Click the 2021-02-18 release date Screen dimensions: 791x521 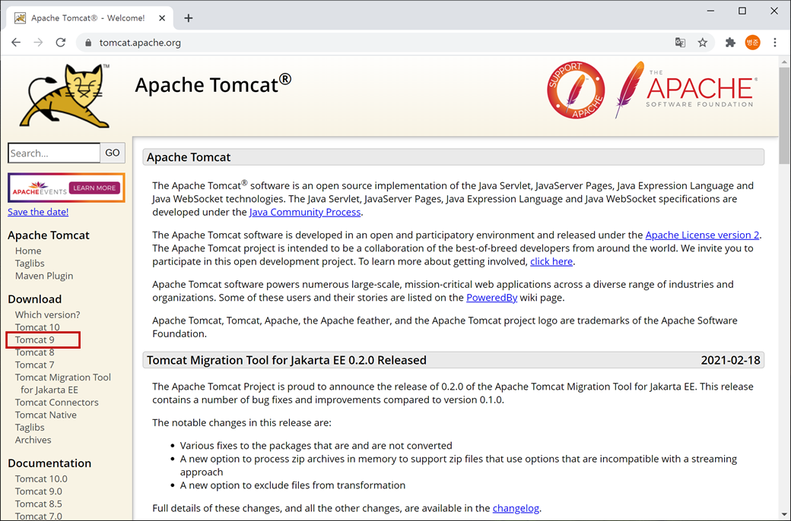point(730,360)
